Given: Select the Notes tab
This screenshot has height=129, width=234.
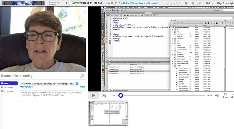Looking at the screenshot, I should (5, 84).
